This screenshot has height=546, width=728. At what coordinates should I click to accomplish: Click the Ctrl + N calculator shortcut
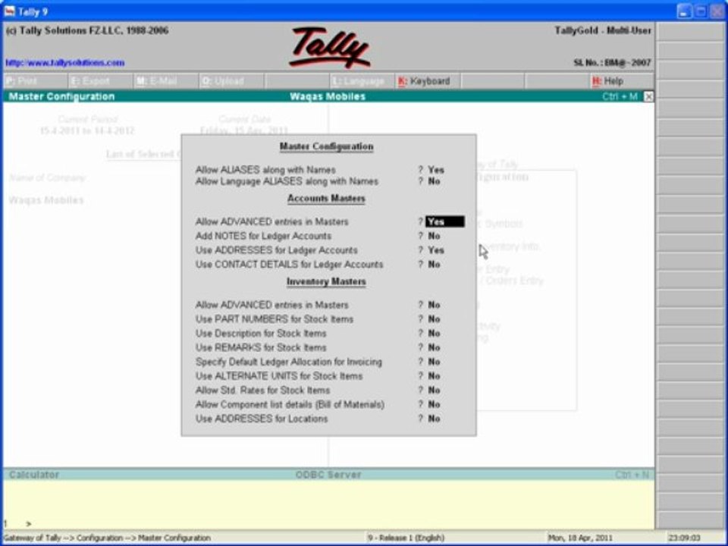(x=632, y=475)
